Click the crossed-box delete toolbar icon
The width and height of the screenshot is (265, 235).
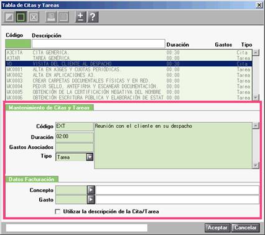pyautogui.click(x=34, y=17)
